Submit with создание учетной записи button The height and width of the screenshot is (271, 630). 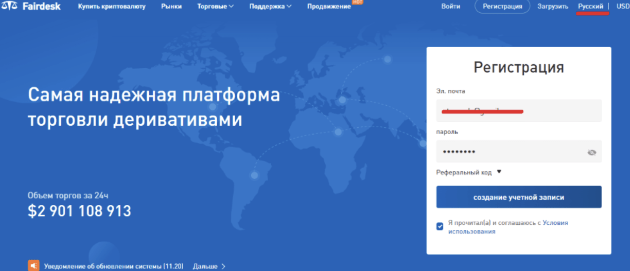[519, 197]
